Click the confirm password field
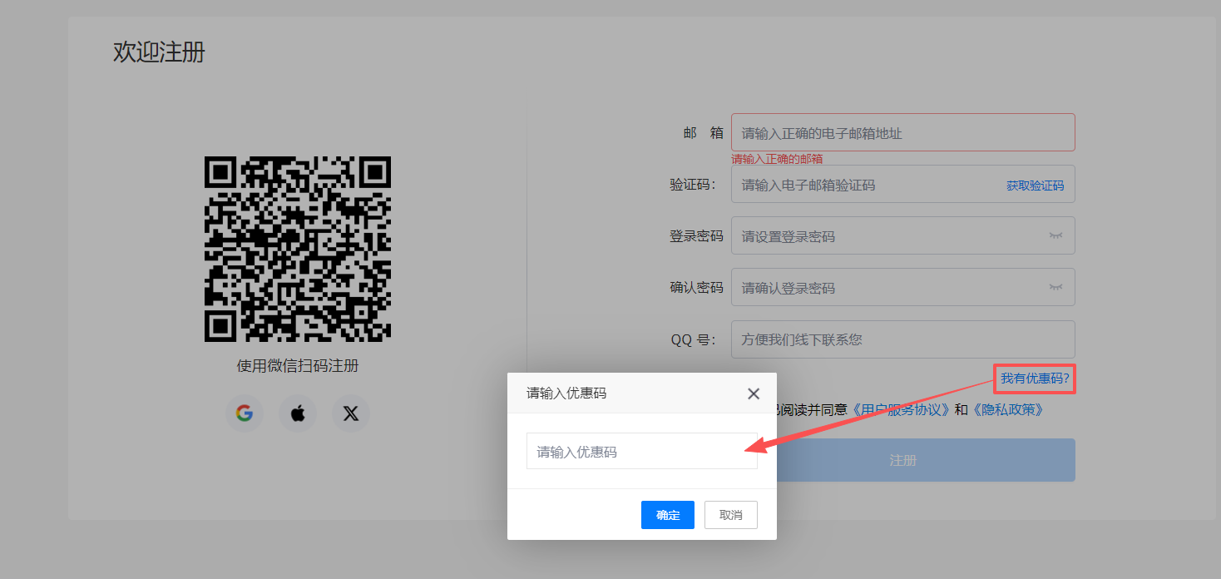Viewport: 1221px width, 579px height. pyautogui.click(x=903, y=287)
